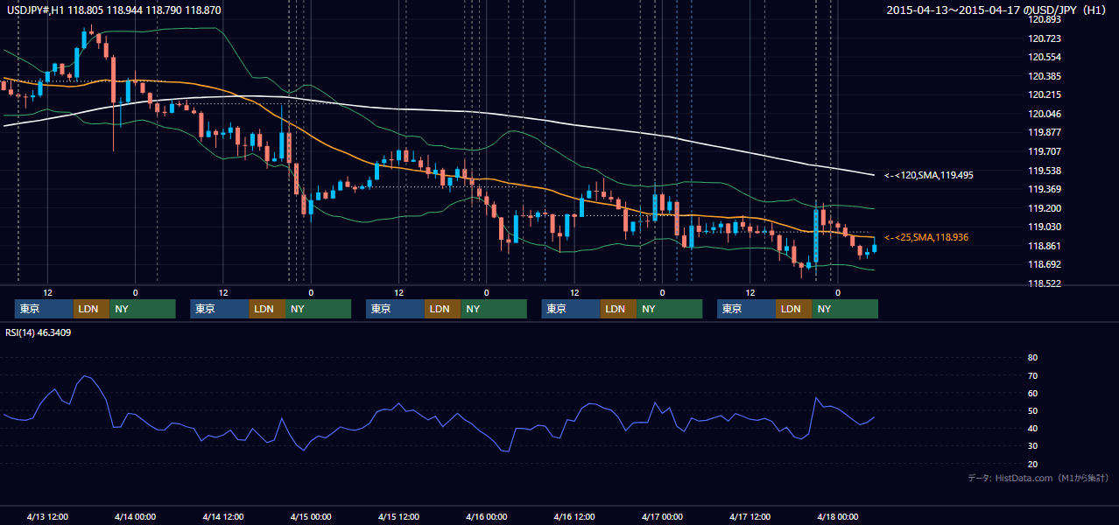Select the RSI scale value 20
This screenshot has height=525, width=1119.
(x=1032, y=464)
